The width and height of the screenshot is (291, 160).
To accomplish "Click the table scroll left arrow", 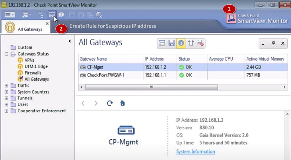I will point(81,87).
